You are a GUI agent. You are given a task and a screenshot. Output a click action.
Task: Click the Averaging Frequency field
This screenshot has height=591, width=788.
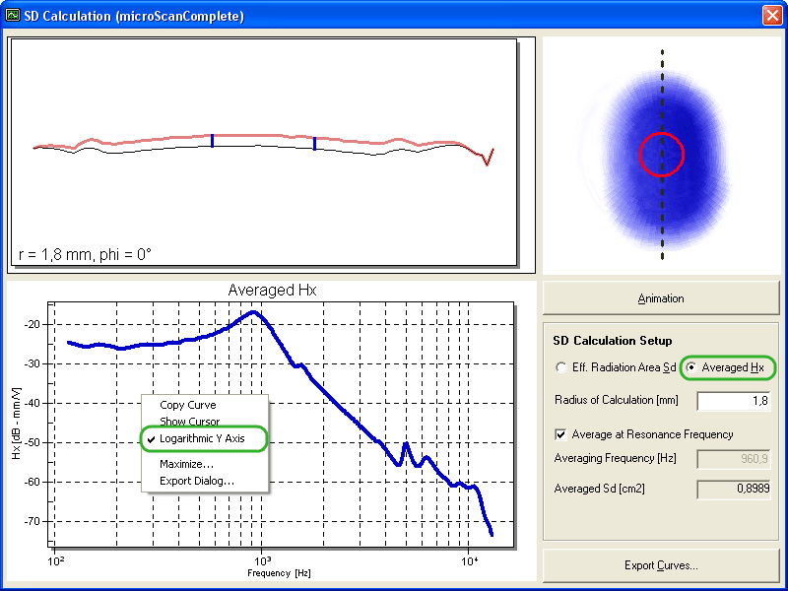click(x=734, y=459)
